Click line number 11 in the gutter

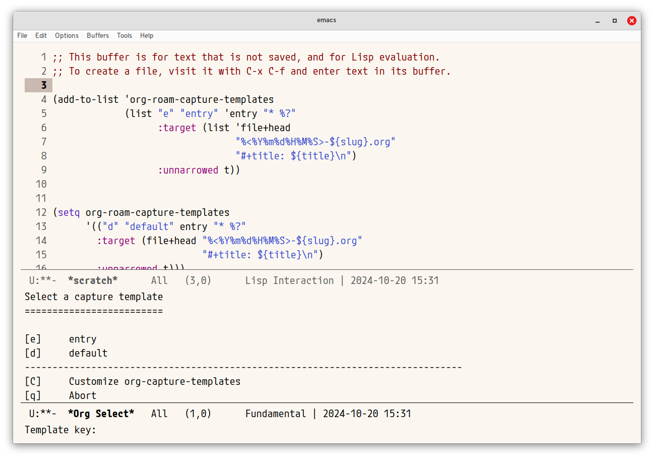pyautogui.click(x=41, y=198)
